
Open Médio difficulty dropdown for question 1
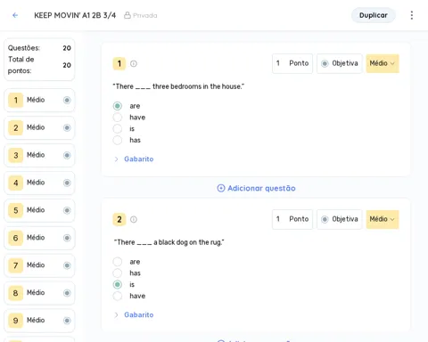tap(383, 63)
